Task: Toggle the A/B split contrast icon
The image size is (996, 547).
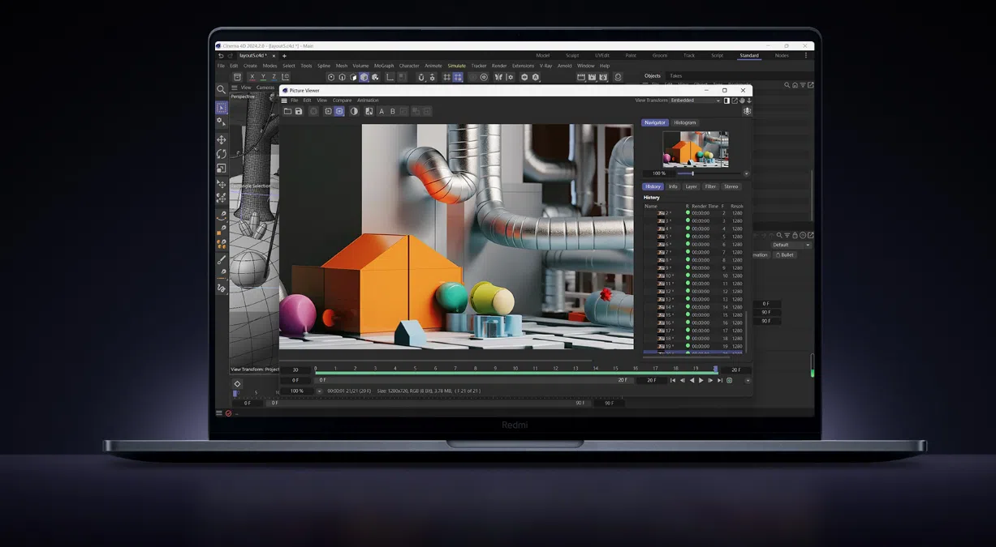Action: (x=354, y=111)
